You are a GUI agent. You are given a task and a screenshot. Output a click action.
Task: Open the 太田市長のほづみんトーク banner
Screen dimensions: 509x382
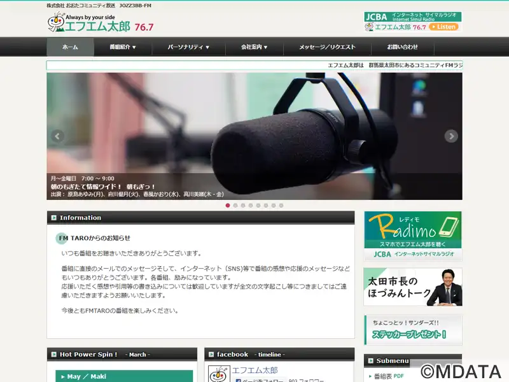point(412,287)
